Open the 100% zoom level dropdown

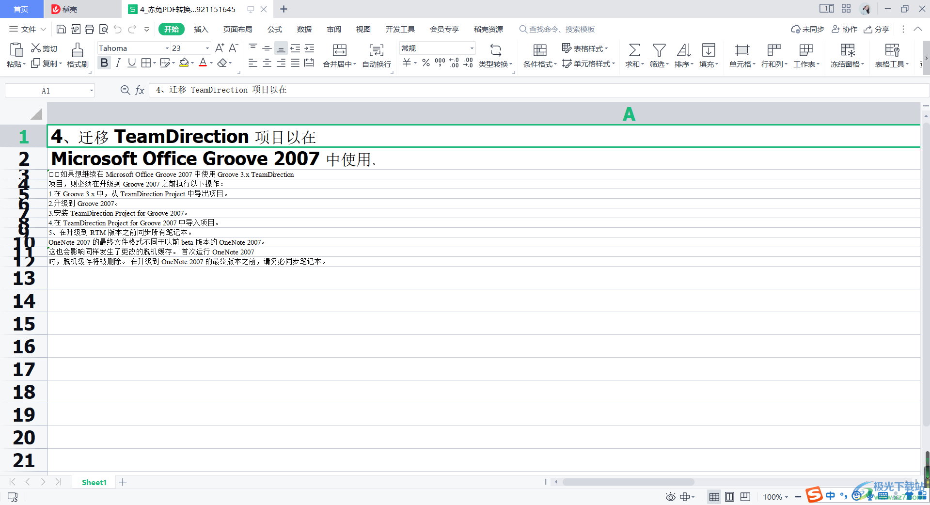775,497
